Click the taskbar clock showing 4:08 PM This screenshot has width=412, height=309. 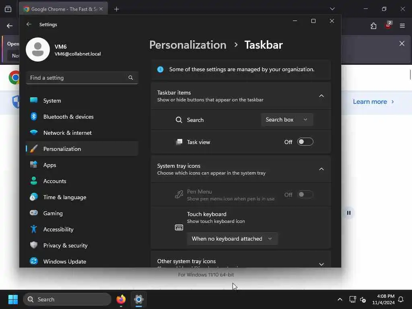coord(383,299)
